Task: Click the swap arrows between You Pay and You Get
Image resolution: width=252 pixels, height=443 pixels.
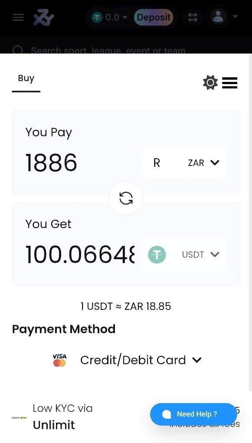Action: click(x=126, y=198)
